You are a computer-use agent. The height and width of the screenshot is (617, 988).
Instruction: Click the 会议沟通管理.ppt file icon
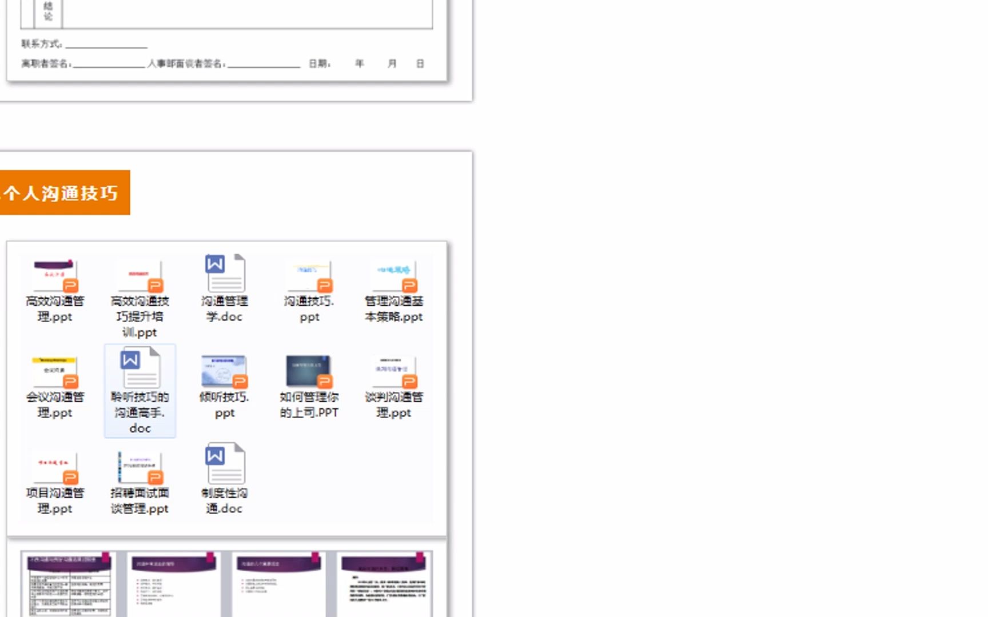click(x=55, y=371)
